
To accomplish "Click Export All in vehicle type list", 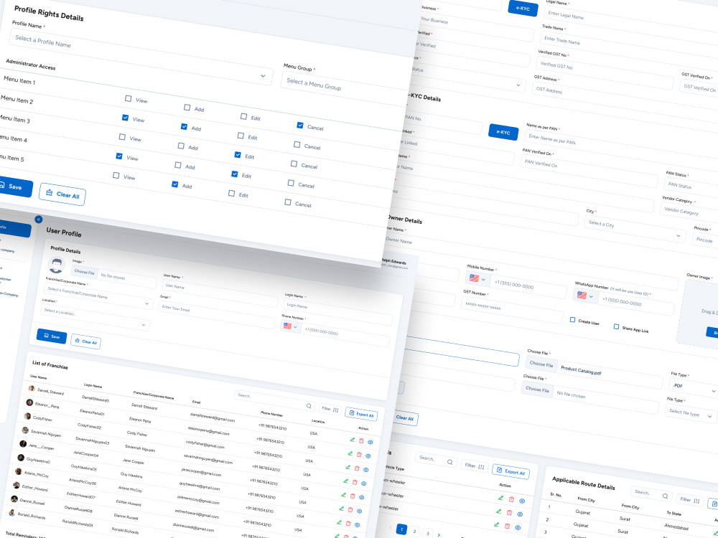I will click(510, 471).
